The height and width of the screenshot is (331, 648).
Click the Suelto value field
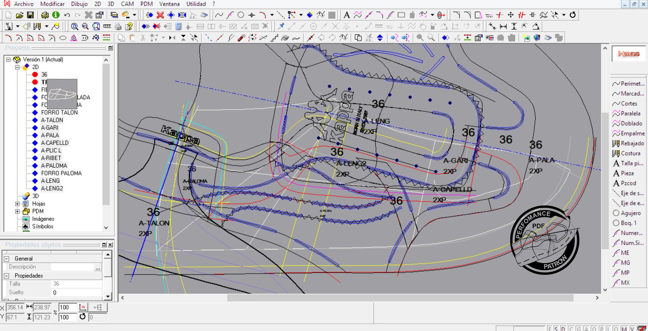(x=76, y=293)
